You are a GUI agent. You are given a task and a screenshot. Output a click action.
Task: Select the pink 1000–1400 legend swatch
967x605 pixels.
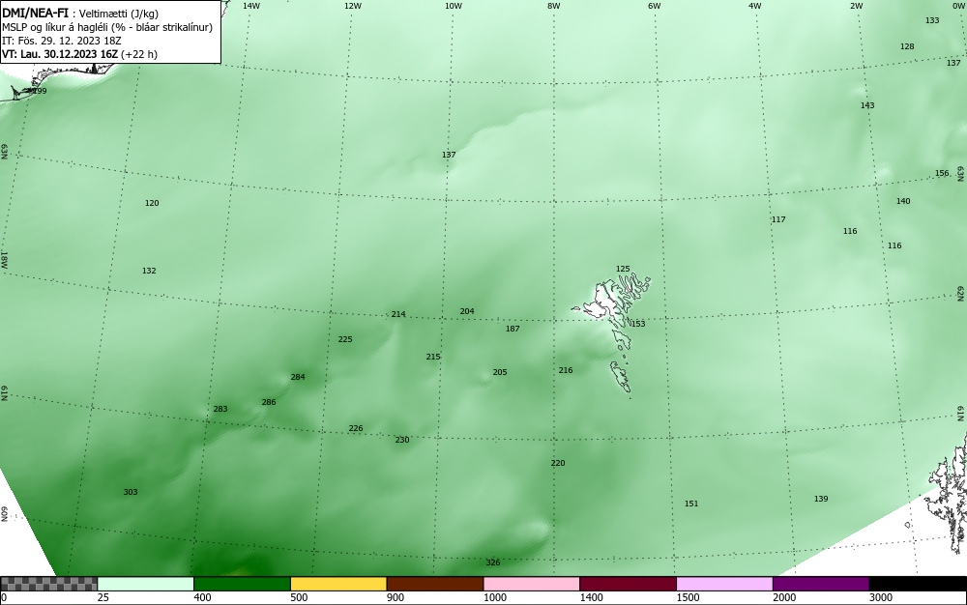(x=532, y=584)
